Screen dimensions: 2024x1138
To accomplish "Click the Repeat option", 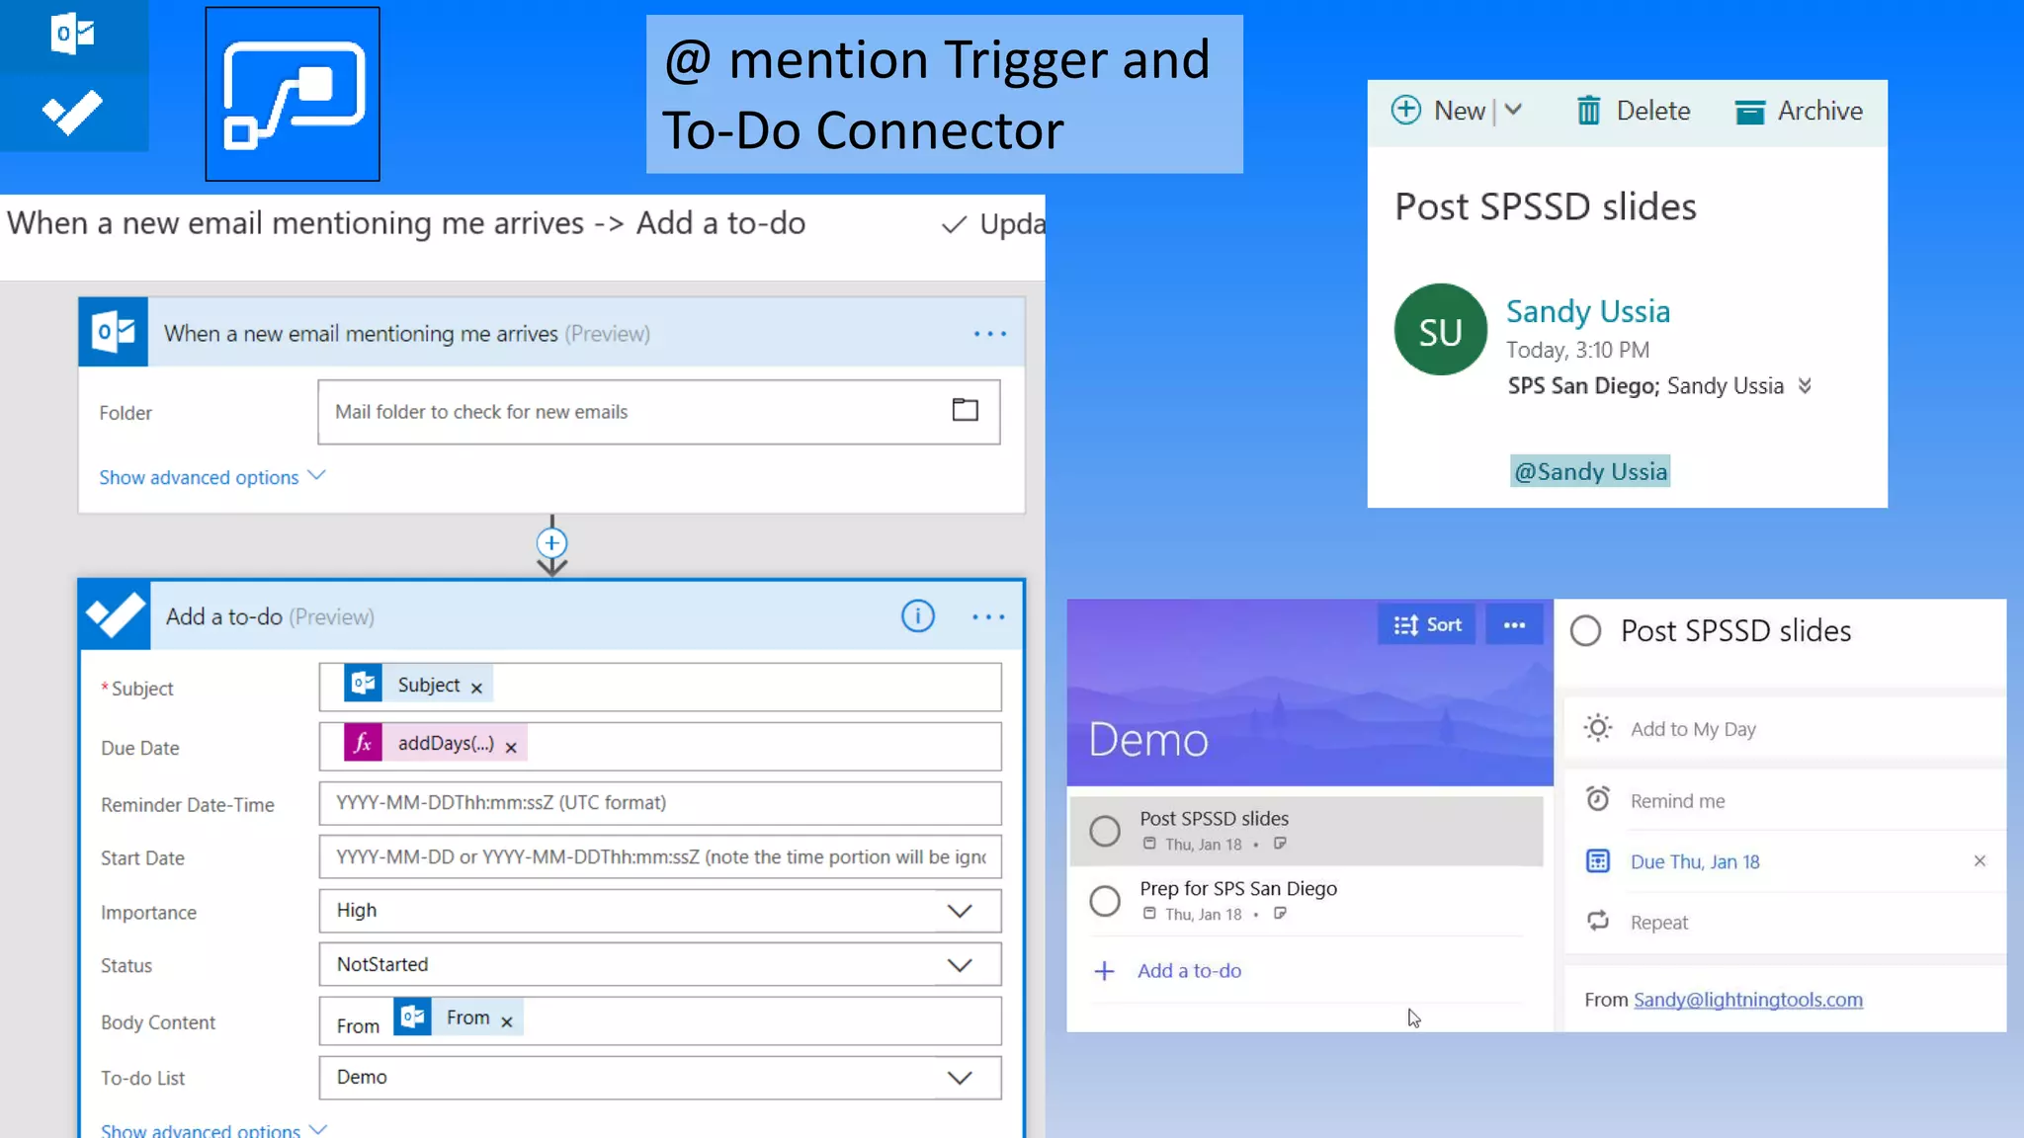I will [1658, 923].
